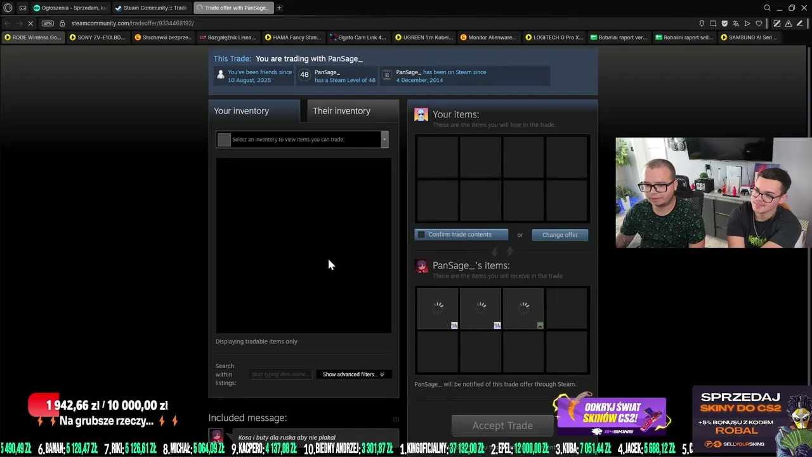The height and width of the screenshot is (457, 812).
Task: Click the slashed-square extension icon
Action: pyautogui.click(x=777, y=23)
